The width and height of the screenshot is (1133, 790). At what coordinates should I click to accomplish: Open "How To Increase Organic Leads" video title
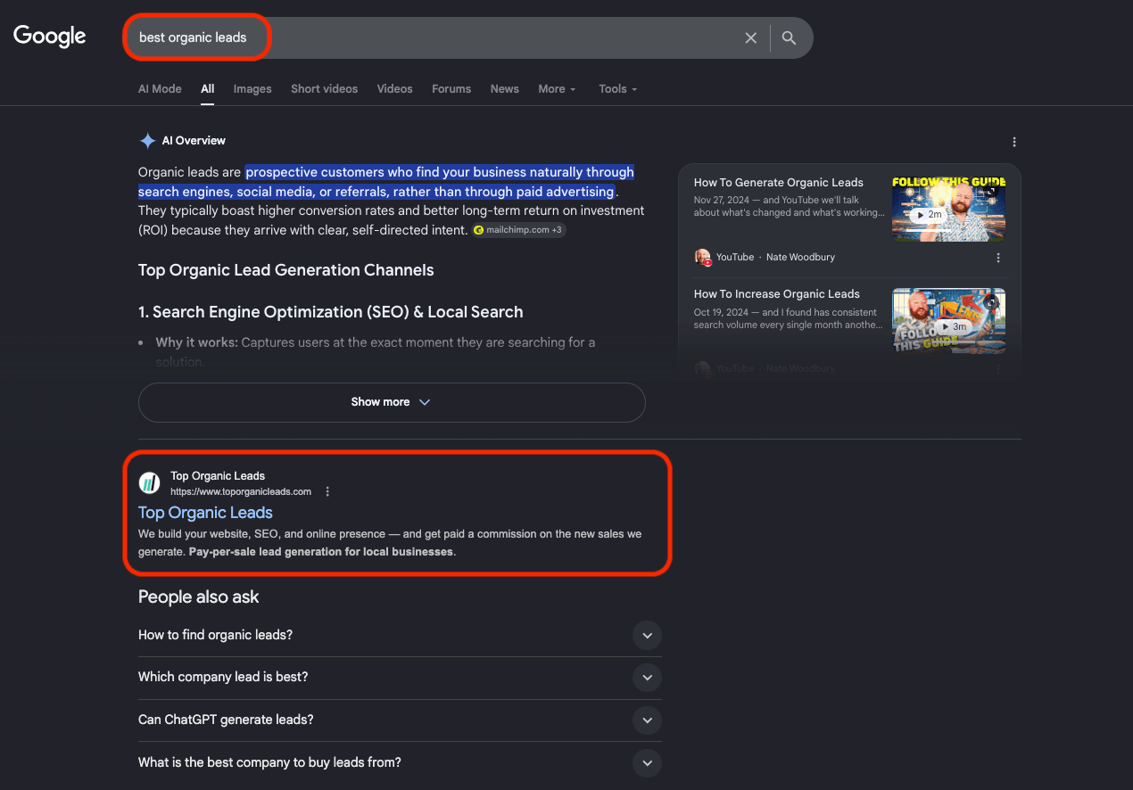point(777,294)
